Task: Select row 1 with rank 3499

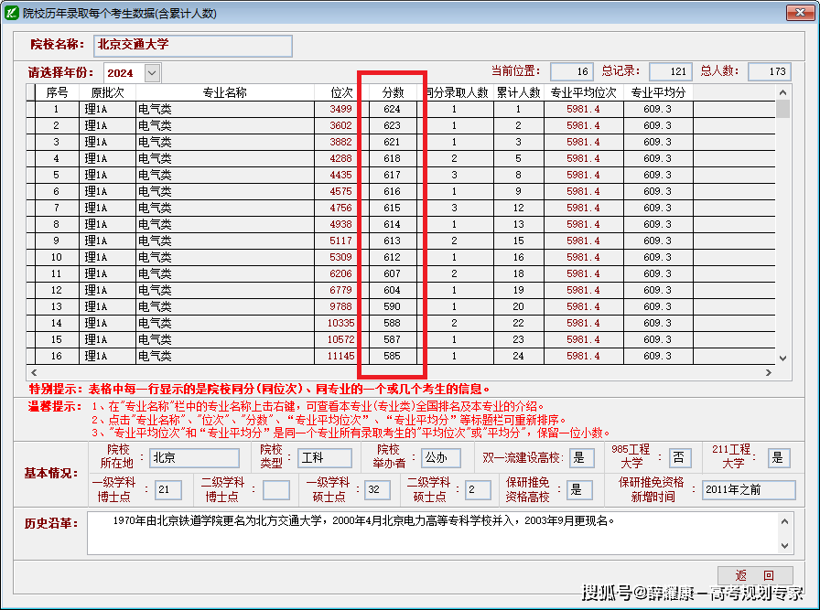Action: pos(401,109)
